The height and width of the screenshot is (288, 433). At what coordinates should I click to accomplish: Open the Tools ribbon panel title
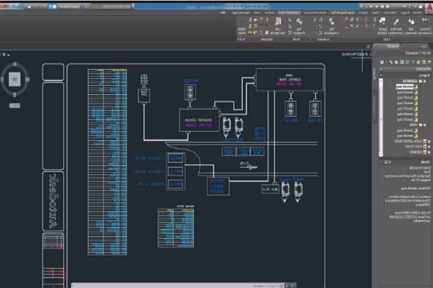(386, 39)
